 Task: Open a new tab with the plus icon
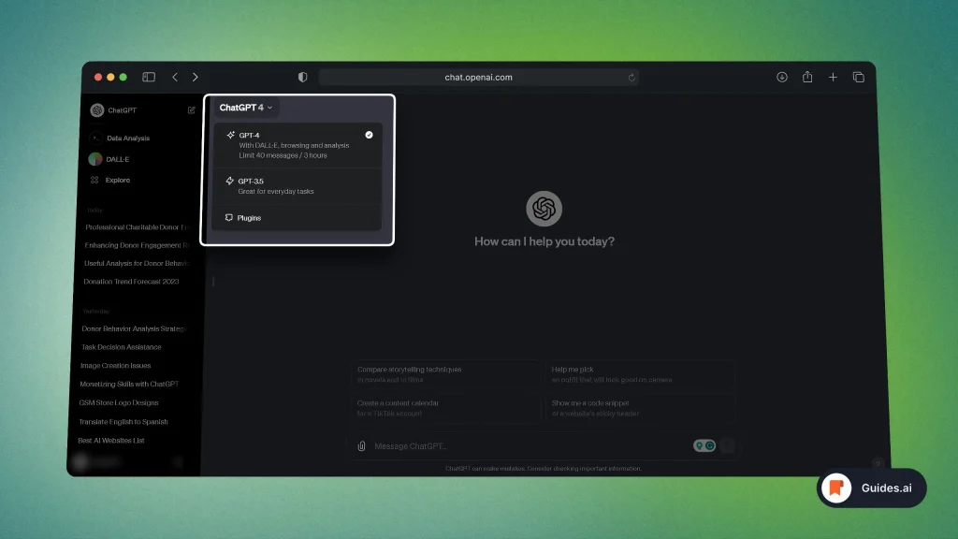(x=833, y=77)
